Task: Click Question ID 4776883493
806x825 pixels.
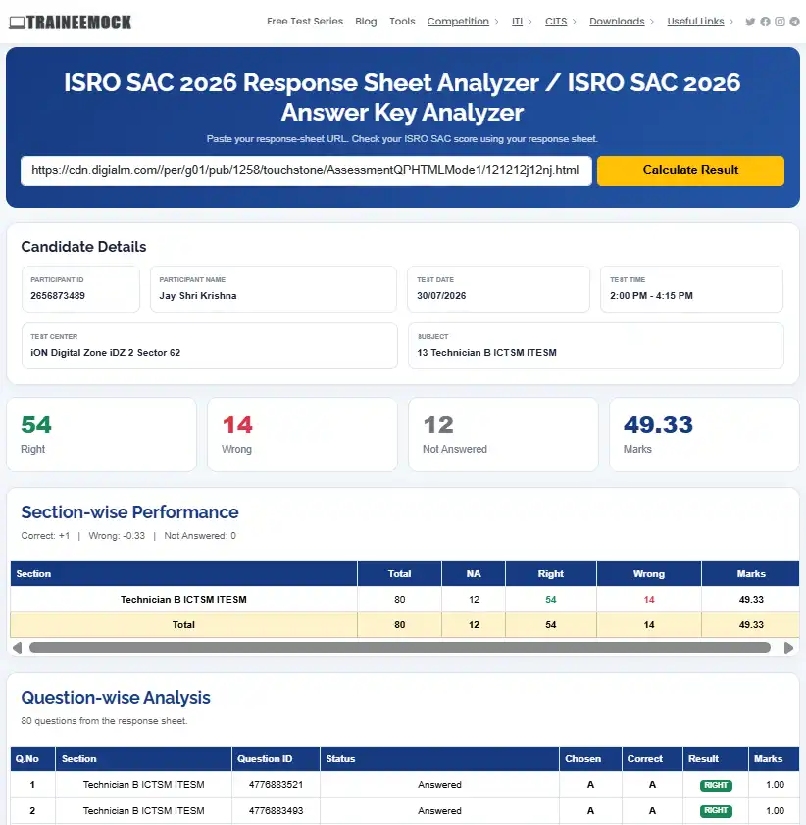Action: [x=276, y=811]
